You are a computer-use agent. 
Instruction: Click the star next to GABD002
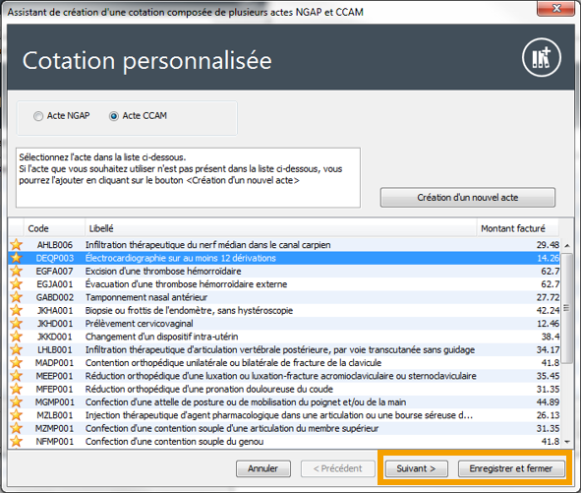(17, 297)
